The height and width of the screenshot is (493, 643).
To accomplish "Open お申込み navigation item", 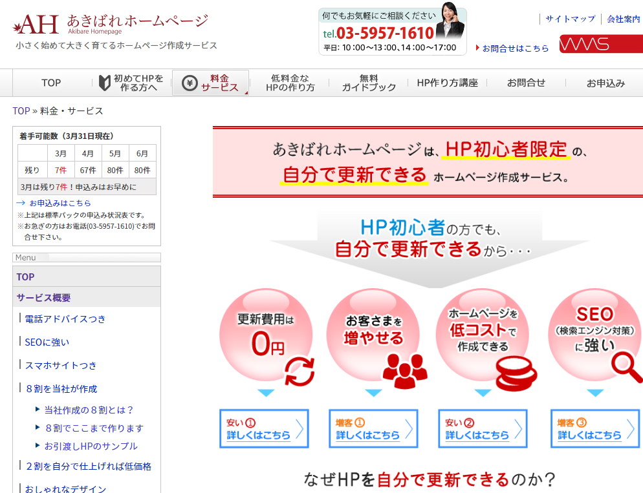I will [605, 83].
